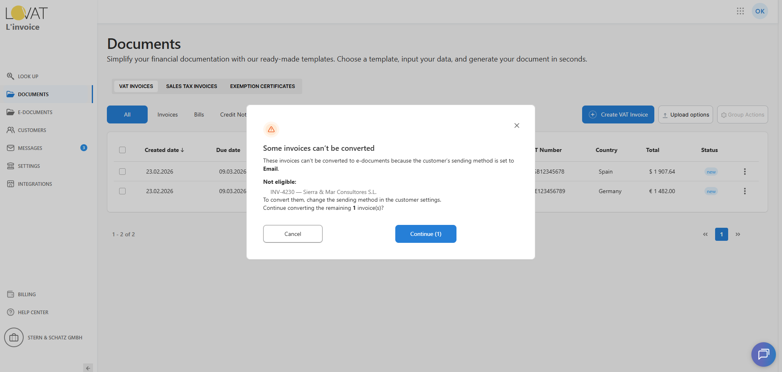Check the Germany invoice row checkbox
The height and width of the screenshot is (372, 782).
[x=122, y=191]
